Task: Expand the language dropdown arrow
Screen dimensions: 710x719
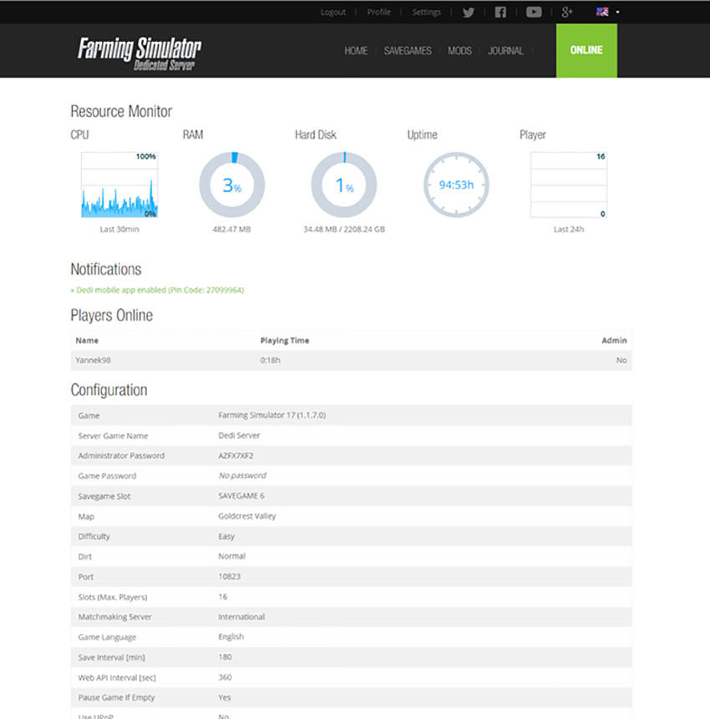Action: pos(618,13)
